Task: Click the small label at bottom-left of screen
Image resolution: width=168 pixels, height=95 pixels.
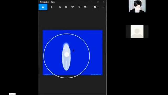Action: 12,94
